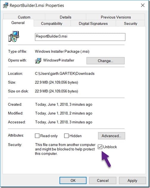Image resolution: width=150 pixels, height=188 pixels.
Task: Click the ReportBuilder3.msi filename field
Action: tap(80, 37)
